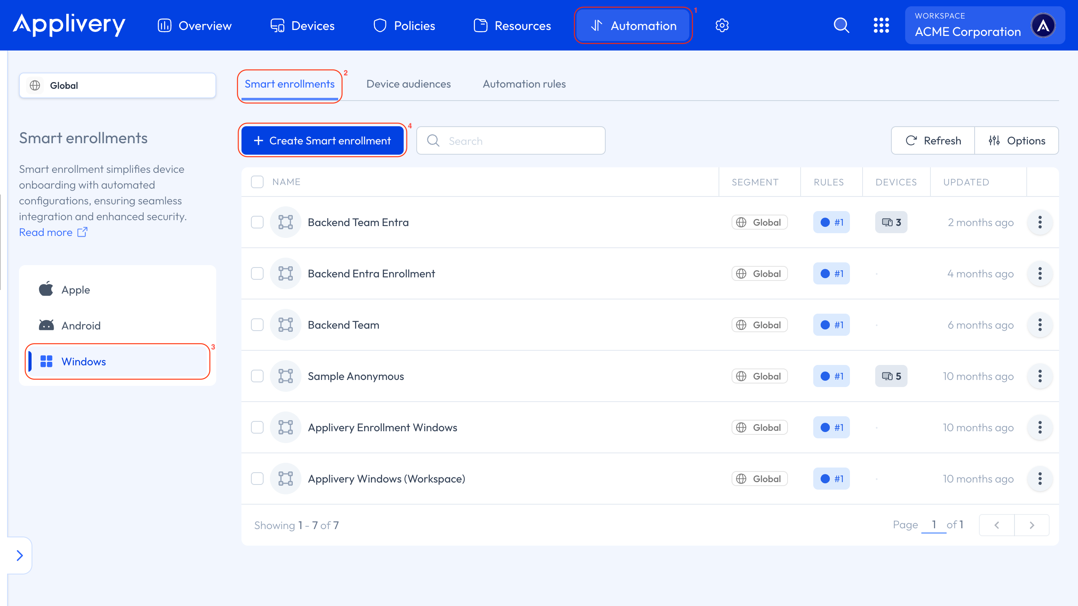Click Create Smart enrollment button
The width and height of the screenshot is (1078, 606).
tap(322, 140)
